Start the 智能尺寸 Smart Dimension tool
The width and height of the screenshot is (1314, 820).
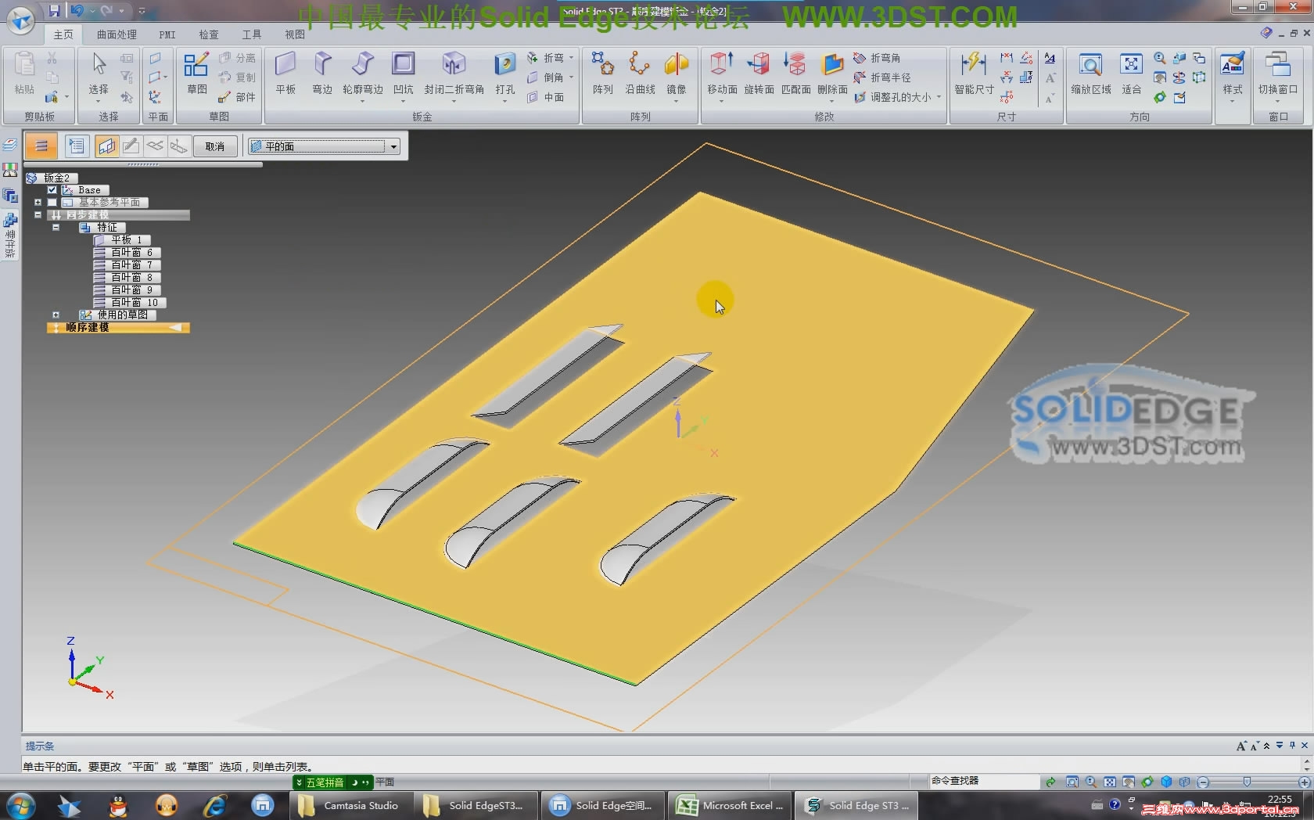[974, 73]
